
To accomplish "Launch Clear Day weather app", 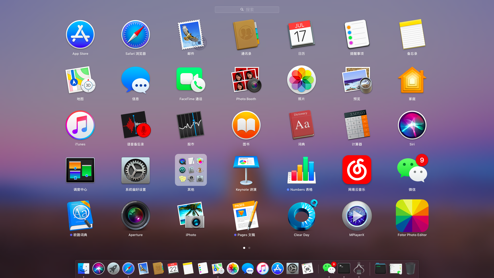I will click(302, 215).
